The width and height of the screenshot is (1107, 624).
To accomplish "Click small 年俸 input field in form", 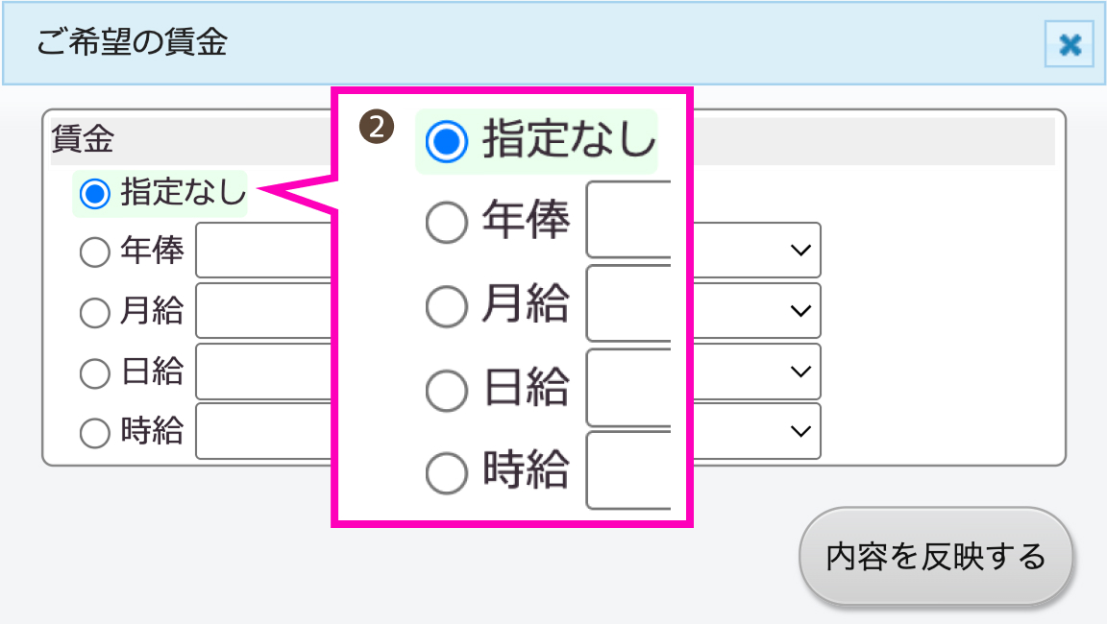I will coord(263,251).
